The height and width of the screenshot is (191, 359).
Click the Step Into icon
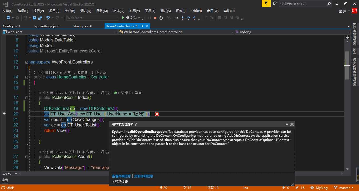click(x=183, y=18)
